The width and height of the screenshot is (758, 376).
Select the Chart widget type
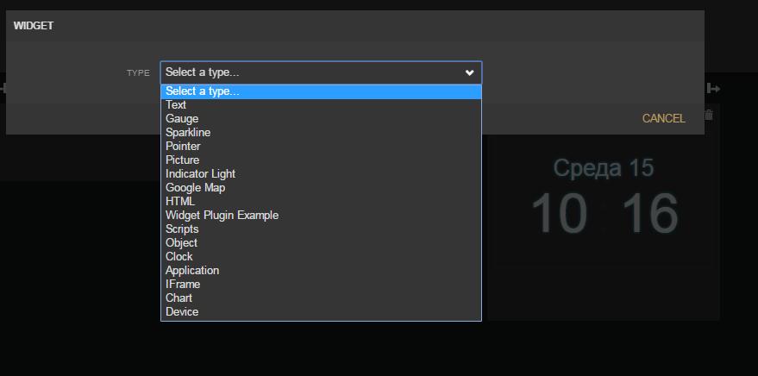(179, 298)
